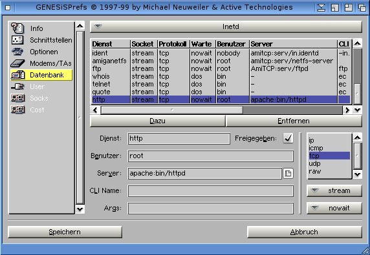Click sidebar list up arrow
The width and height of the screenshot is (370, 255).
click(x=80, y=26)
